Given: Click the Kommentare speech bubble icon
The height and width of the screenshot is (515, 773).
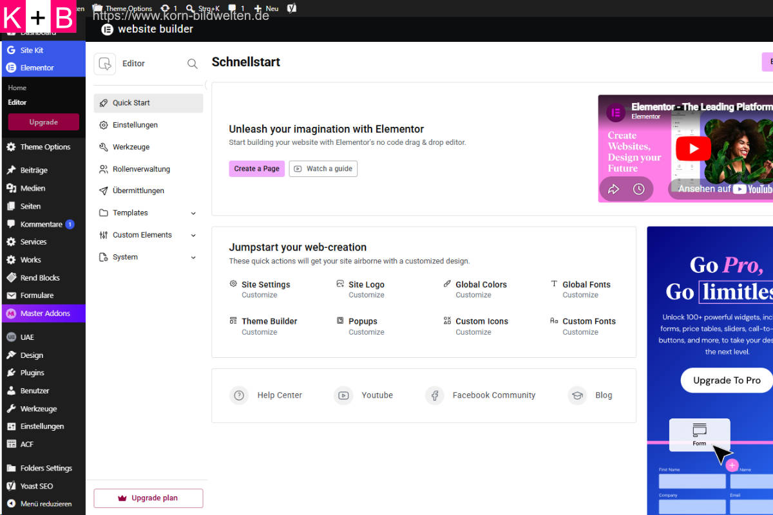Looking at the screenshot, I should [x=11, y=224].
